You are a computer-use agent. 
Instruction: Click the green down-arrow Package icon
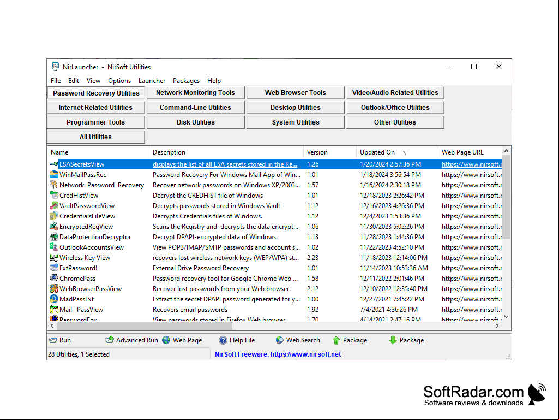tap(393, 340)
